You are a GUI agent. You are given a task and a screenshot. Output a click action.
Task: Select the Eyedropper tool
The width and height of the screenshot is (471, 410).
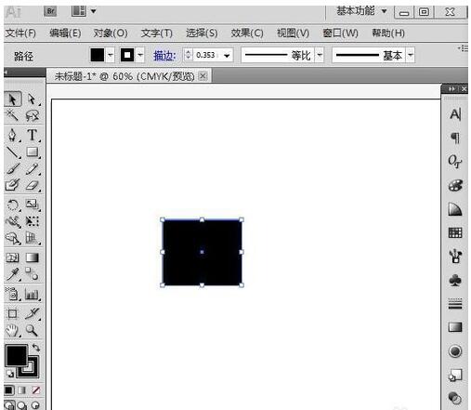coord(12,274)
